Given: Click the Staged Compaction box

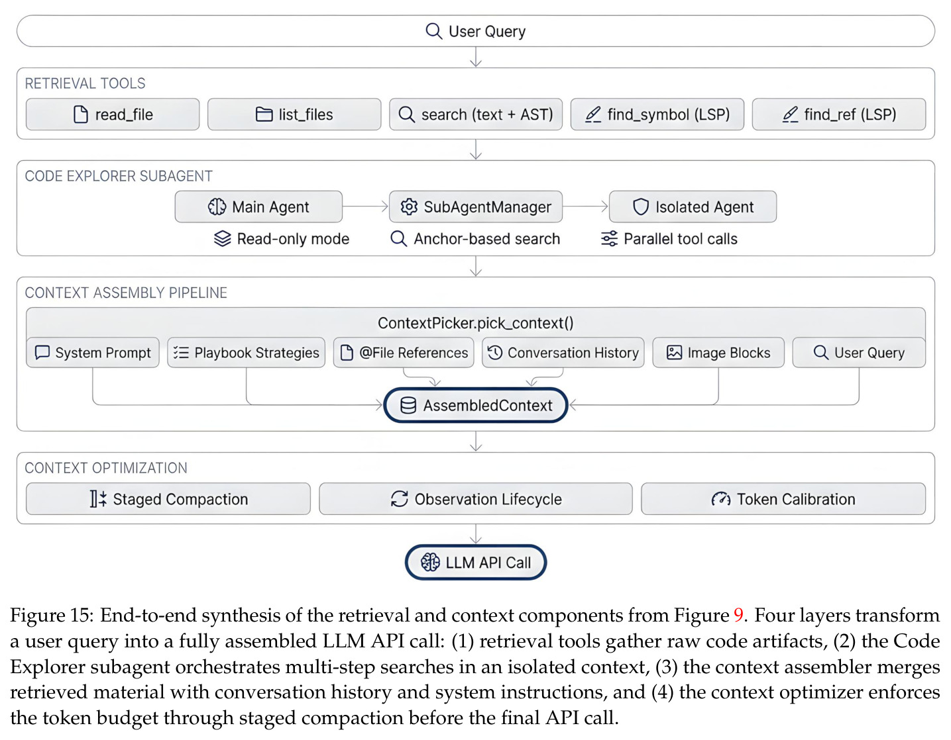Looking at the screenshot, I should 168,499.
